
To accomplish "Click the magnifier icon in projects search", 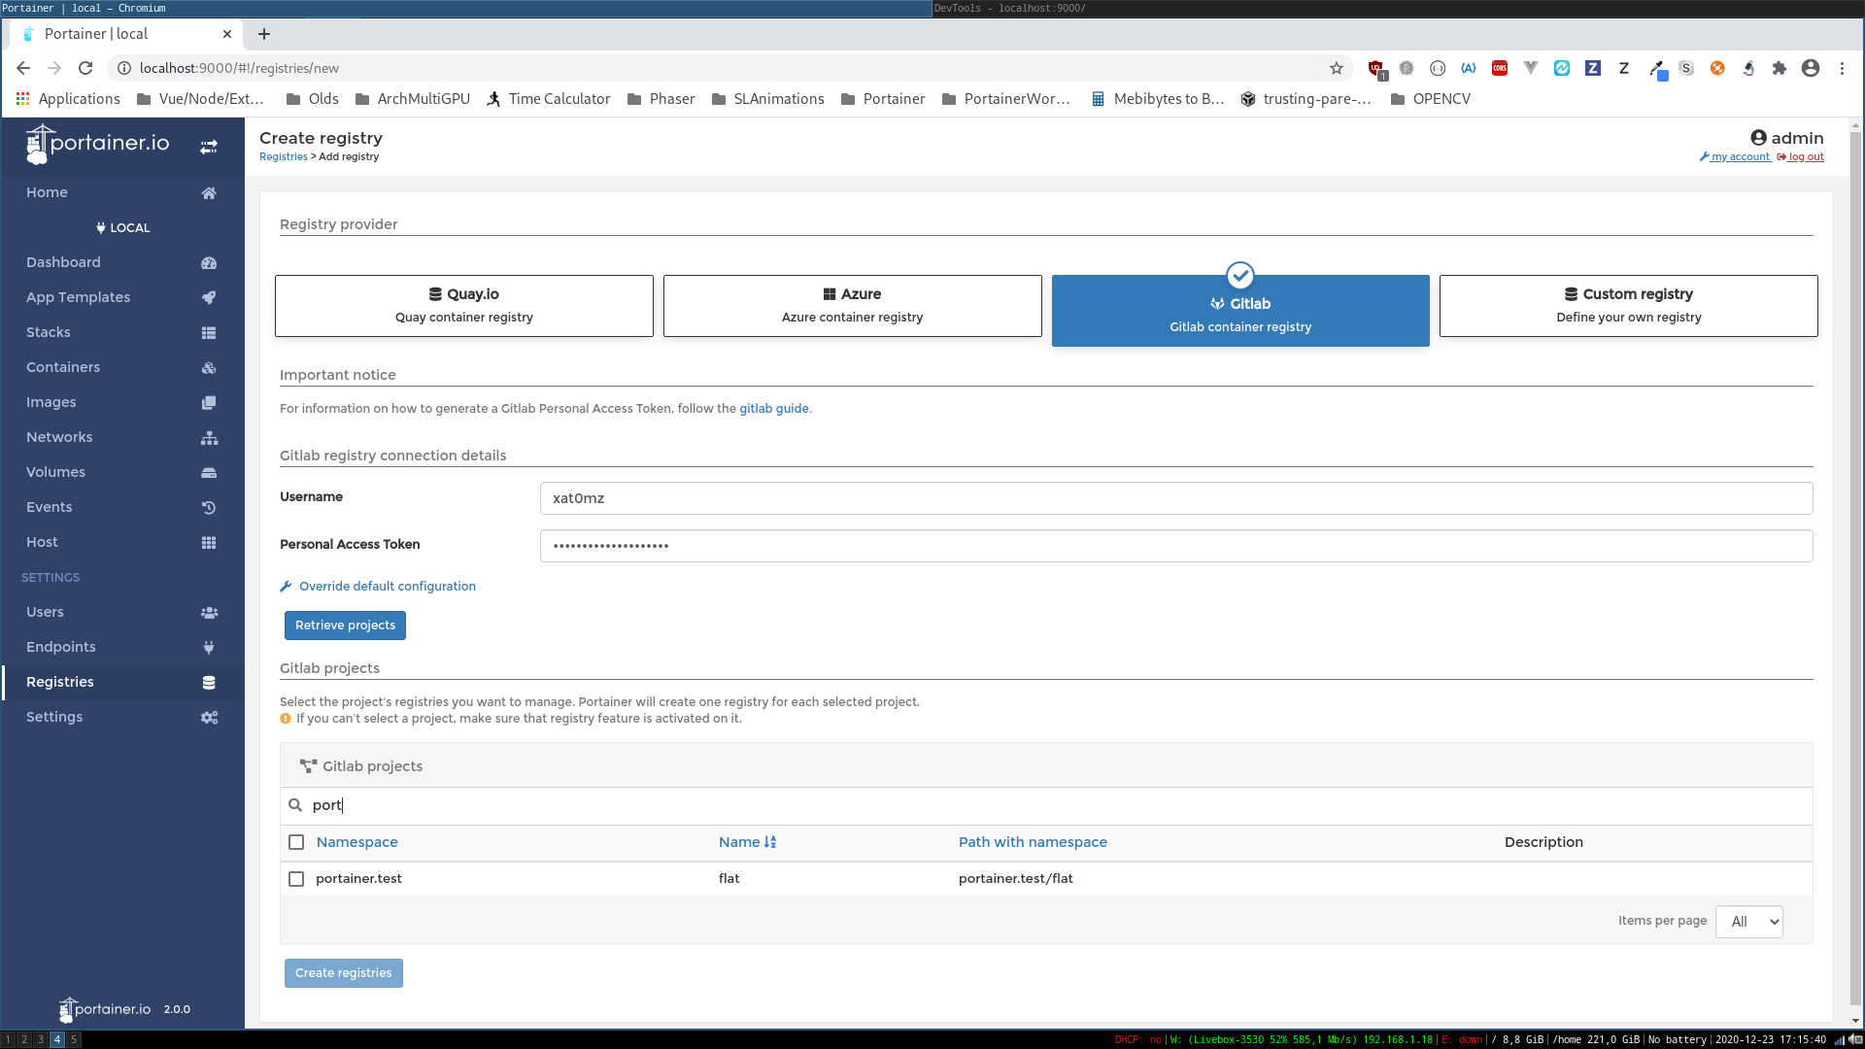I will [x=295, y=805].
